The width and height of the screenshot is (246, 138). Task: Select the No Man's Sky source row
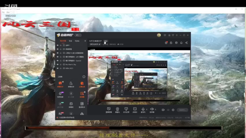pyautogui.click(x=71, y=64)
